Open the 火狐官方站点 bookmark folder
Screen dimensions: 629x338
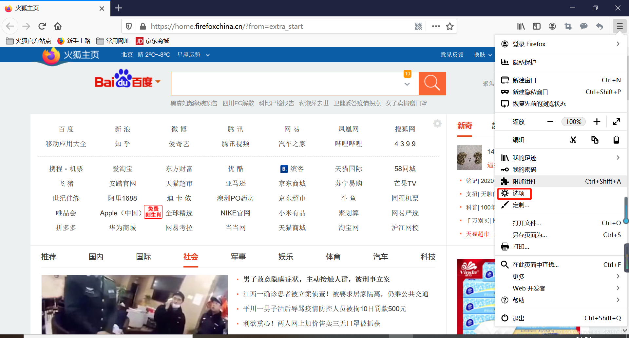(29, 41)
